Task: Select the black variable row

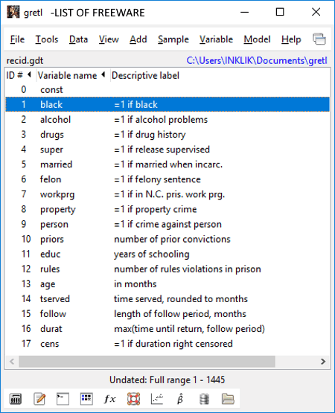Action: pos(167,105)
